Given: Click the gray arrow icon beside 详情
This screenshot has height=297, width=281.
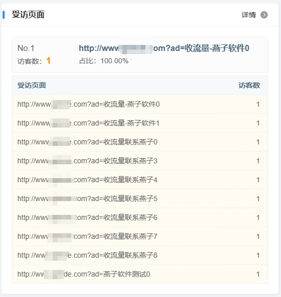Looking at the screenshot, I should (264, 15).
